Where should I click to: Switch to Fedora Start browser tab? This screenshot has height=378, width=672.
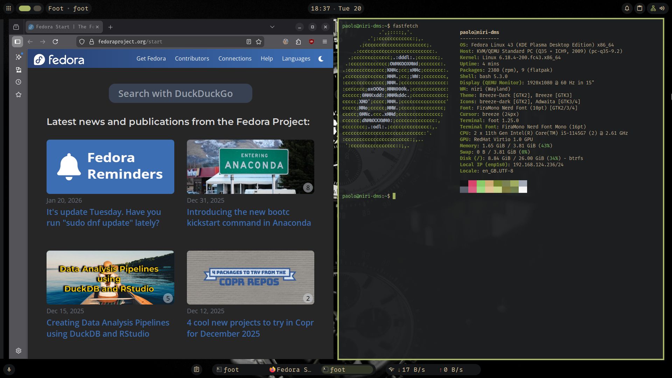[x=61, y=27]
